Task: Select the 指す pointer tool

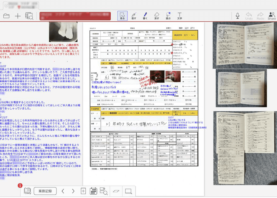Action: pyautogui.click(x=134, y=16)
